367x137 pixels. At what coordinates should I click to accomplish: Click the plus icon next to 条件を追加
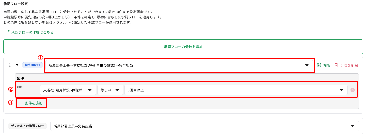click(21, 103)
